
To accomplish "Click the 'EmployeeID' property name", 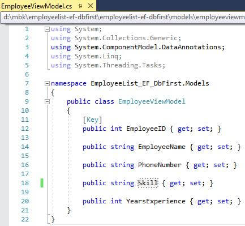I will click(146, 129).
